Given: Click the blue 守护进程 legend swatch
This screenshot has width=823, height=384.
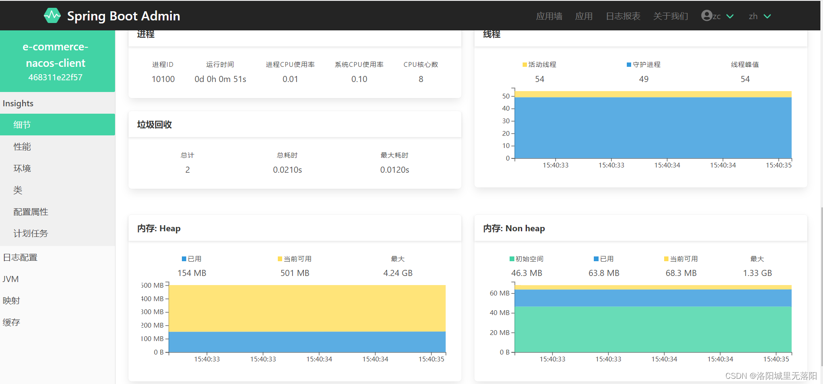Looking at the screenshot, I should pyautogui.click(x=629, y=65).
